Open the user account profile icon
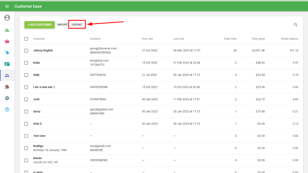 (7, 18)
